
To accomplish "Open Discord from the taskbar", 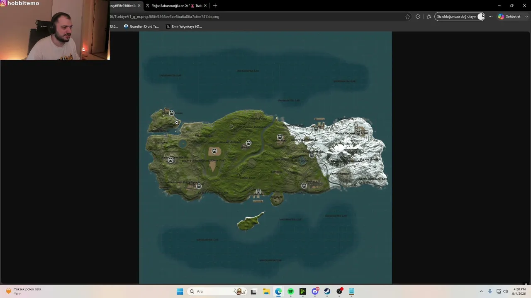I will (315, 291).
